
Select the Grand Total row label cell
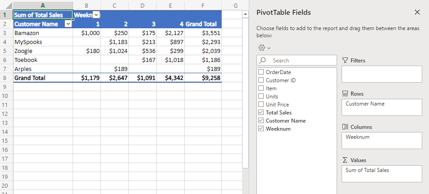(43, 78)
